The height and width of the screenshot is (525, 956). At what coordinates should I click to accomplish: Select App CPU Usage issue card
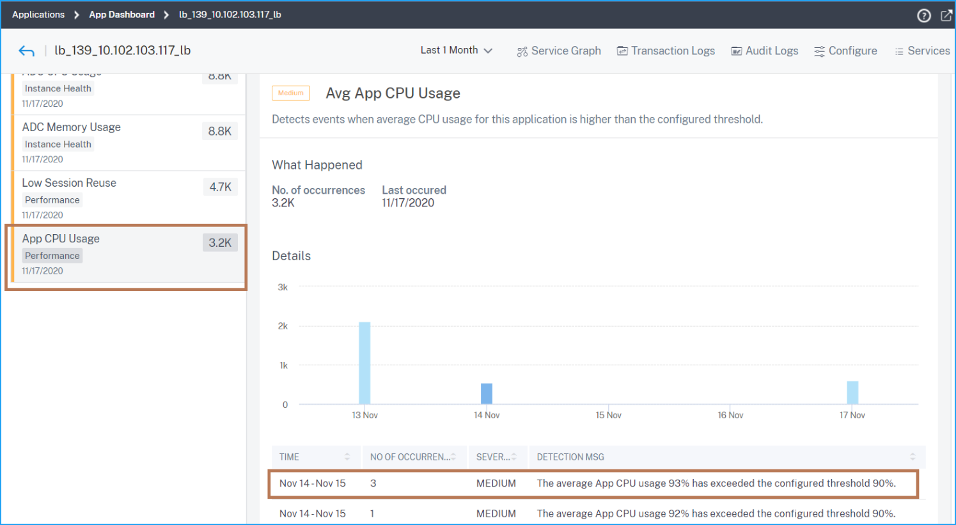129,255
